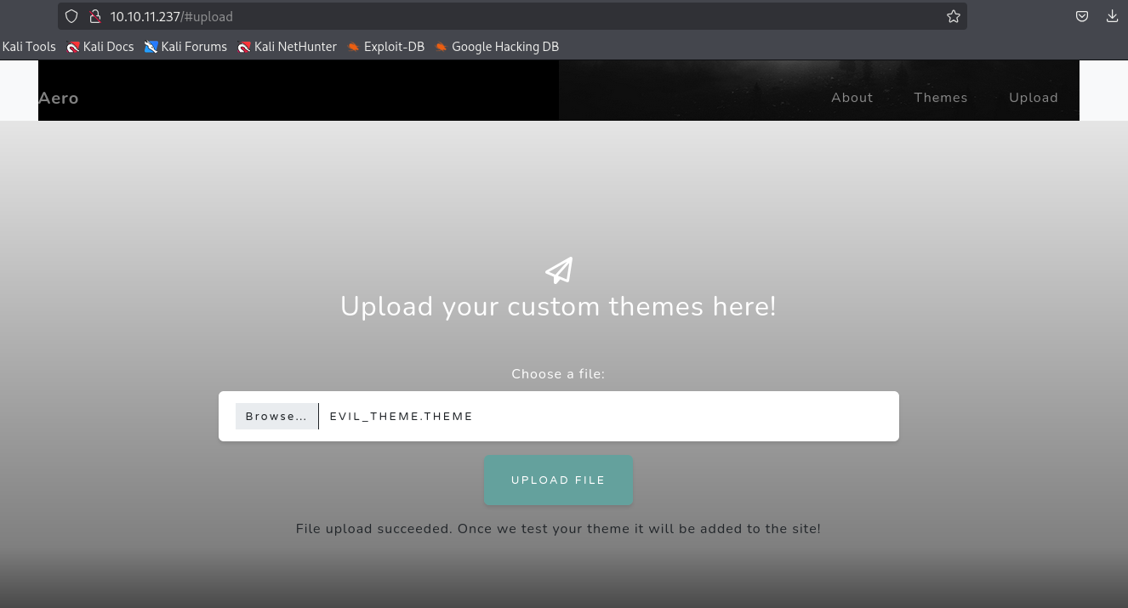1128x608 pixels.
Task: Open Google Hacking DB bookmark
Action: (497, 47)
